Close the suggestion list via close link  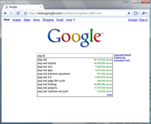tap(109, 95)
